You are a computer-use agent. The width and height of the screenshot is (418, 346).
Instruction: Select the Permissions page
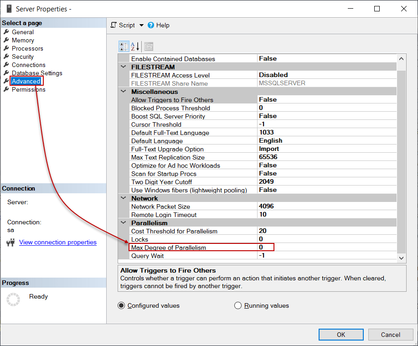click(x=28, y=89)
